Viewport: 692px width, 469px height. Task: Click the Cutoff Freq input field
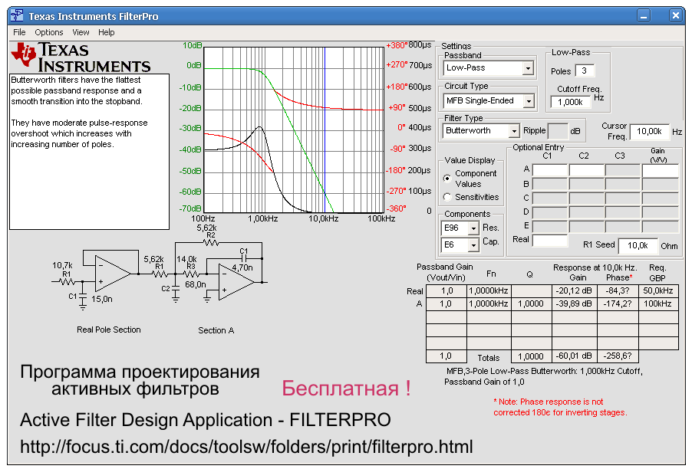(571, 102)
